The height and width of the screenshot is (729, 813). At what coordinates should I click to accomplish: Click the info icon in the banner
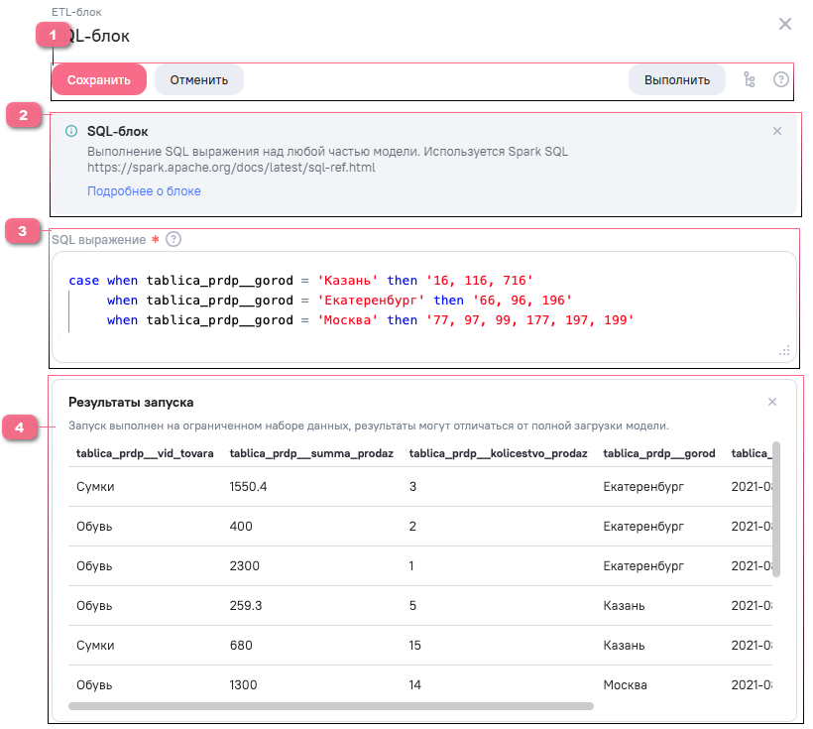71,131
